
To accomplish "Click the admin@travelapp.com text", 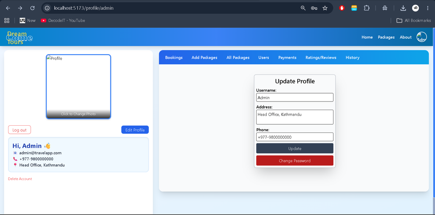I will point(40,153).
